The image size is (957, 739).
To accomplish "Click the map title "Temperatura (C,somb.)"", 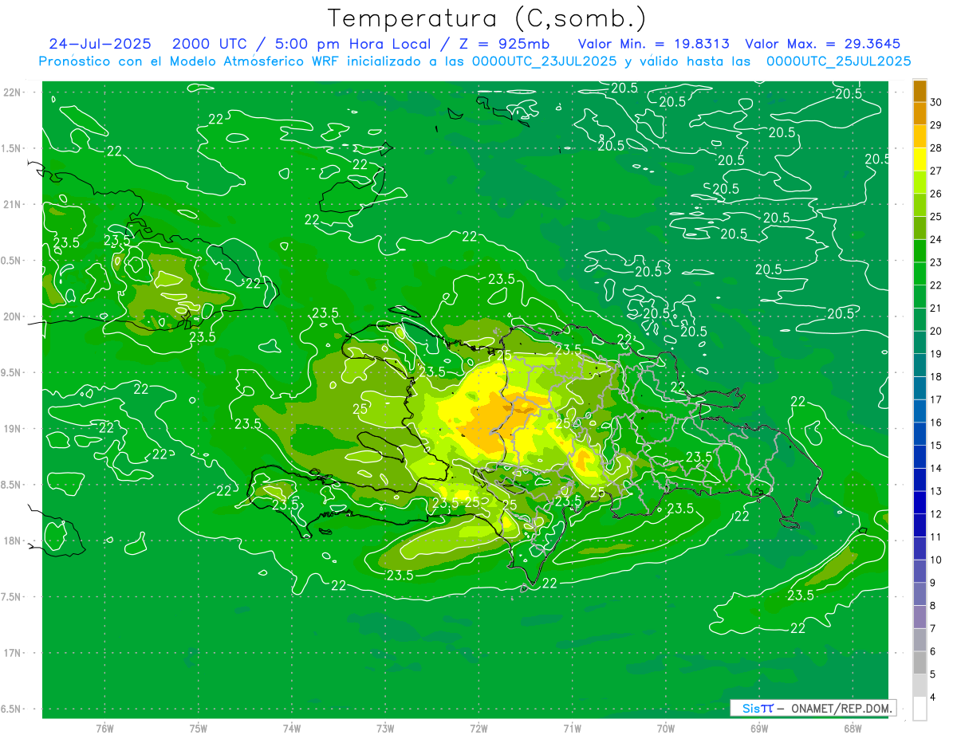I will [487, 18].
